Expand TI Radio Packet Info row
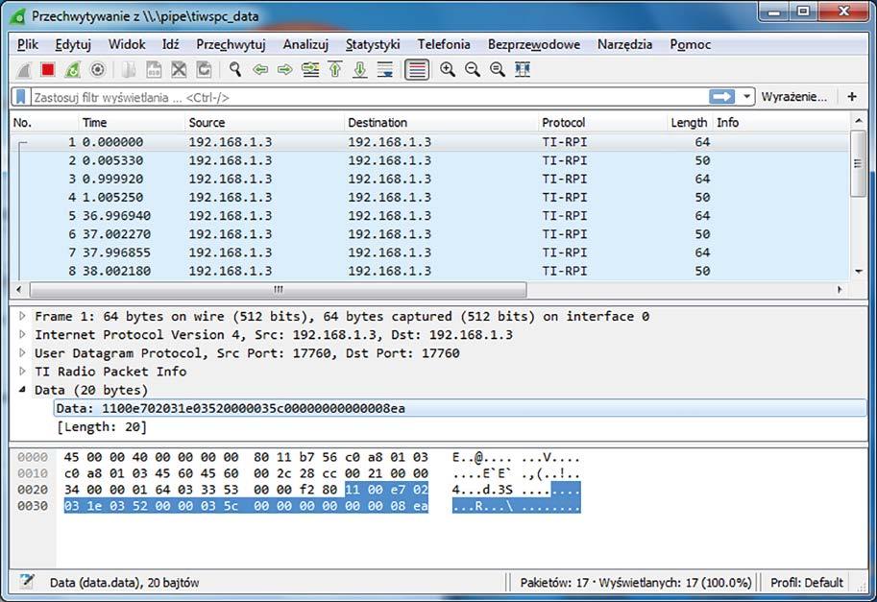 [22, 372]
